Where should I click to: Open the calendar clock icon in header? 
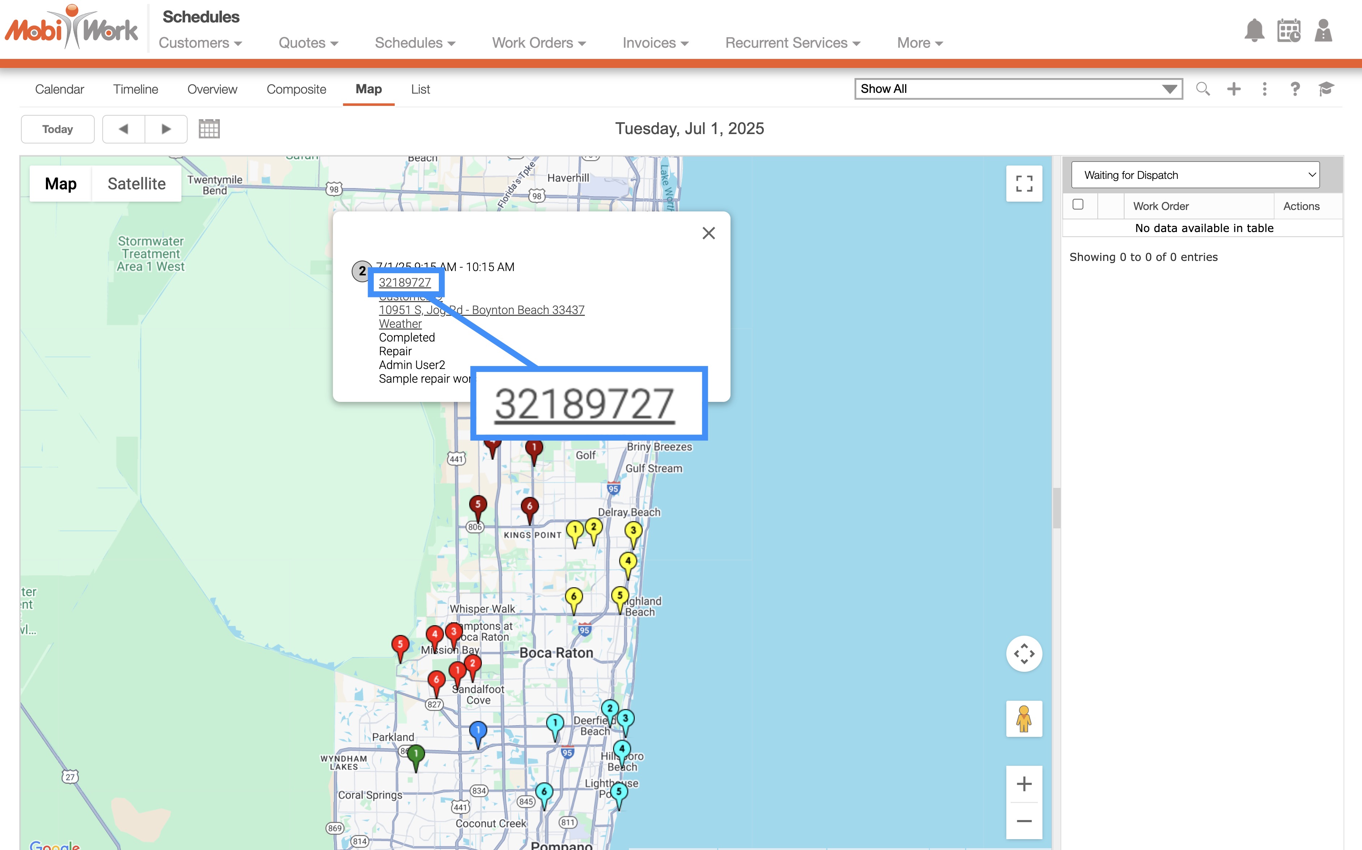pos(1288,30)
